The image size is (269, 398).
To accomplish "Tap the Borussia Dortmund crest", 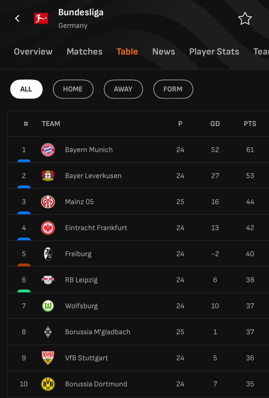I will 48,384.
